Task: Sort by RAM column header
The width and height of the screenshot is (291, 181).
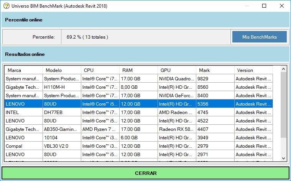Action: 139,70
